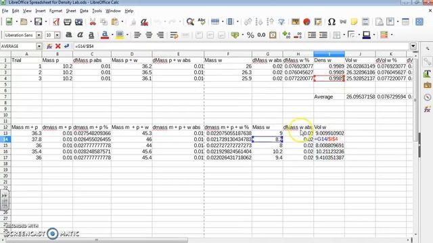Click the Cut scissors icon
Screen dimensions: 433x243
pos(93,22)
